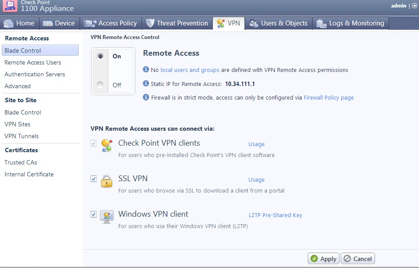Click the info icon beside local users message
Image resolution: width=419 pixels, height=268 pixels.
(x=146, y=70)
